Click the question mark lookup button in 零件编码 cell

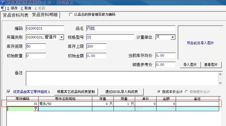36,109
